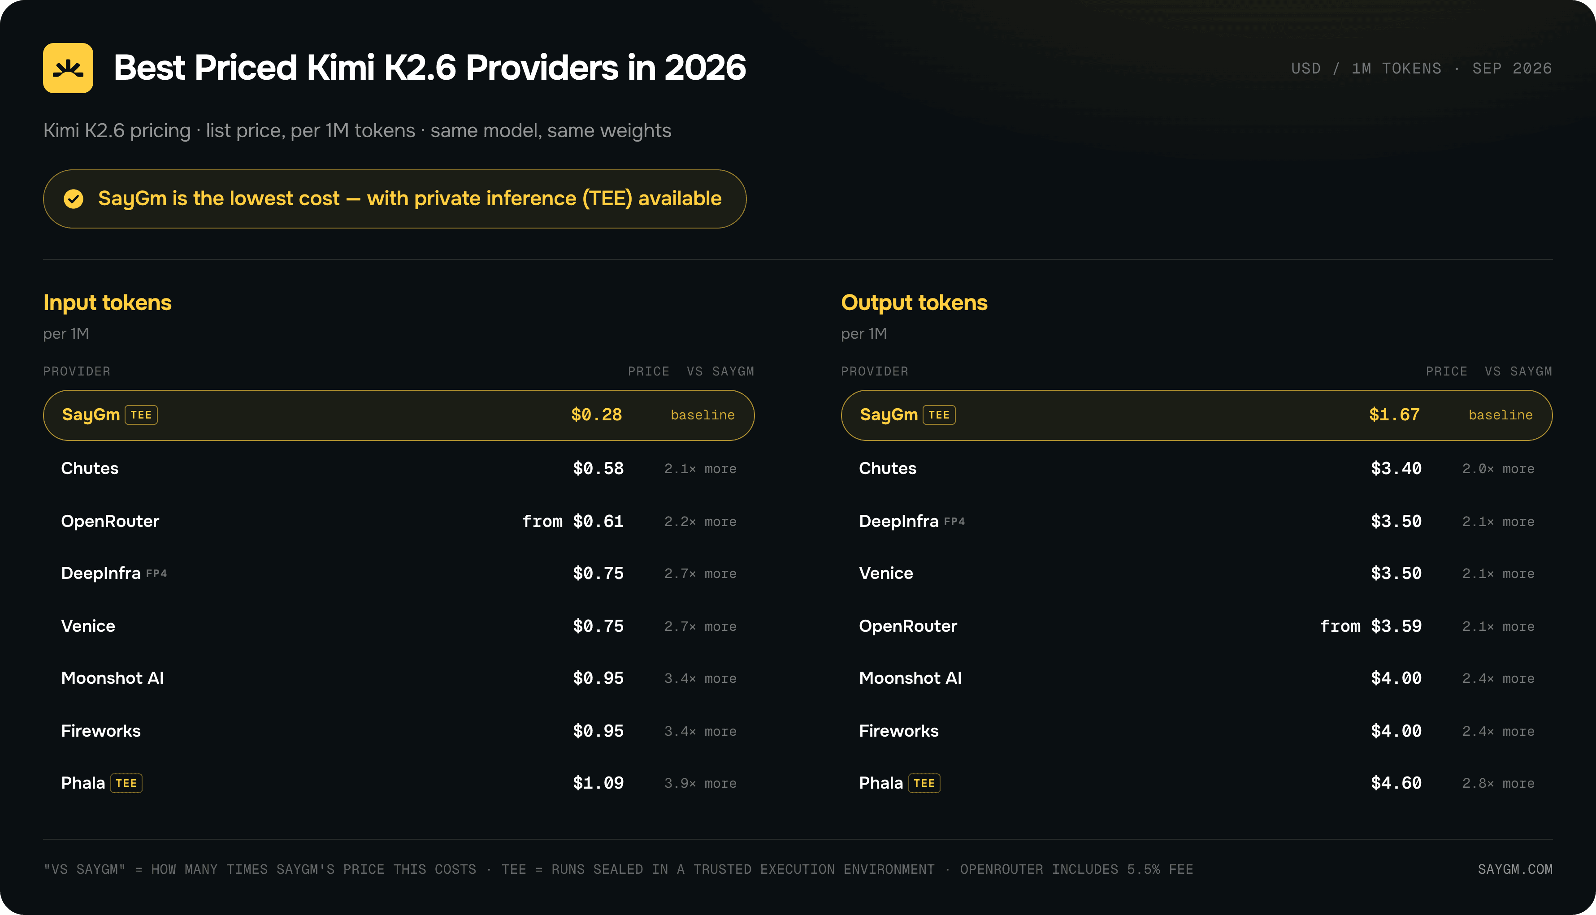Image resolution: width=1596 pixels, height=915 pixels.
Task: Click the 'Input tokens' heading
Action: (108, 303)
